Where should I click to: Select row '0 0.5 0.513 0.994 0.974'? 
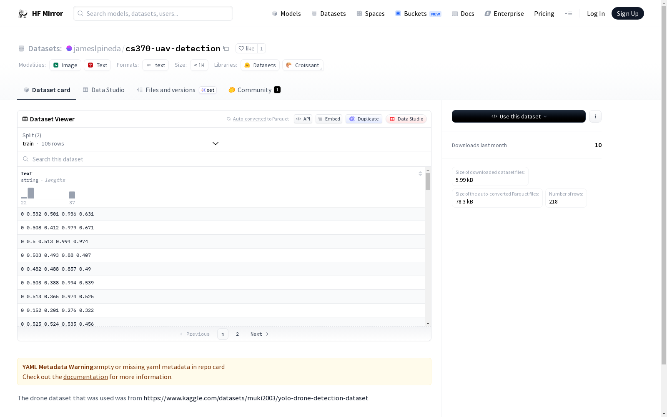(x=221, y=241)
